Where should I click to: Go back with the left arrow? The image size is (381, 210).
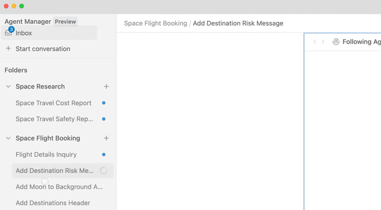coord(315,42)
